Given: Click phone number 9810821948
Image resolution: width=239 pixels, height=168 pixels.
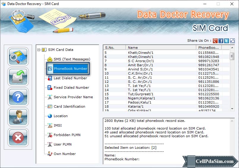Looking at the screenshot, I should [x=209, y=57].
